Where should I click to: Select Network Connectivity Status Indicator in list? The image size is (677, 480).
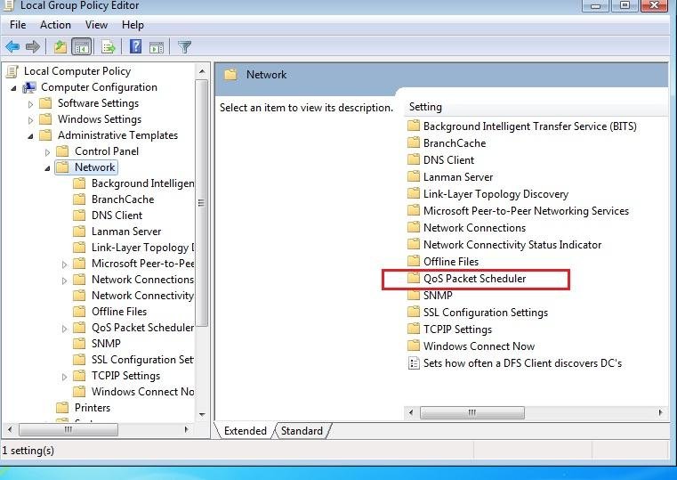click(x=512, y=245)
